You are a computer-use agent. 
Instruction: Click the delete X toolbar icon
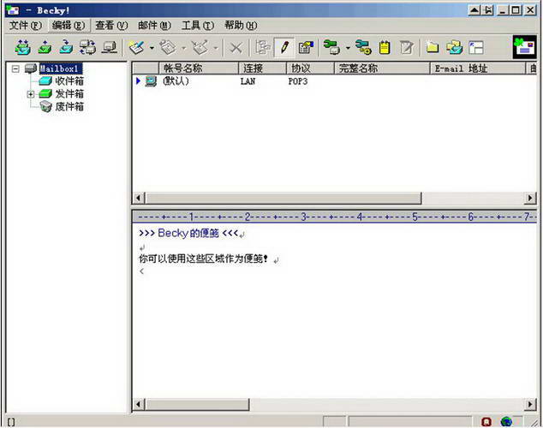click(236, 47)
